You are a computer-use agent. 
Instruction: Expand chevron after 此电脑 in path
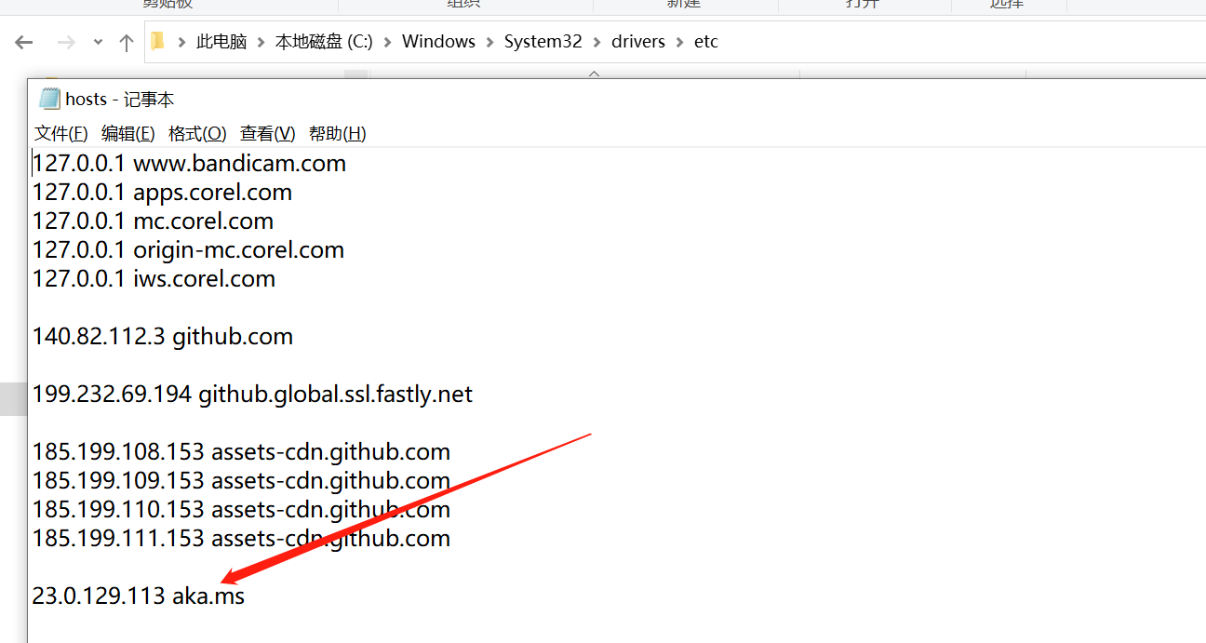261,42
